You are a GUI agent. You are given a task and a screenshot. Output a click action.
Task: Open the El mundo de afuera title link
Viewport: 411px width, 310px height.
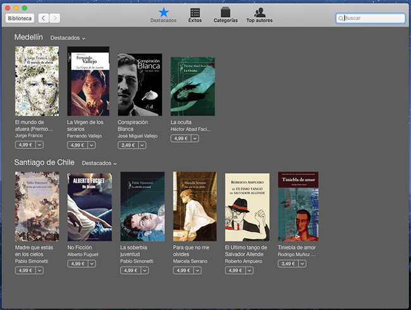coord(34,126)
